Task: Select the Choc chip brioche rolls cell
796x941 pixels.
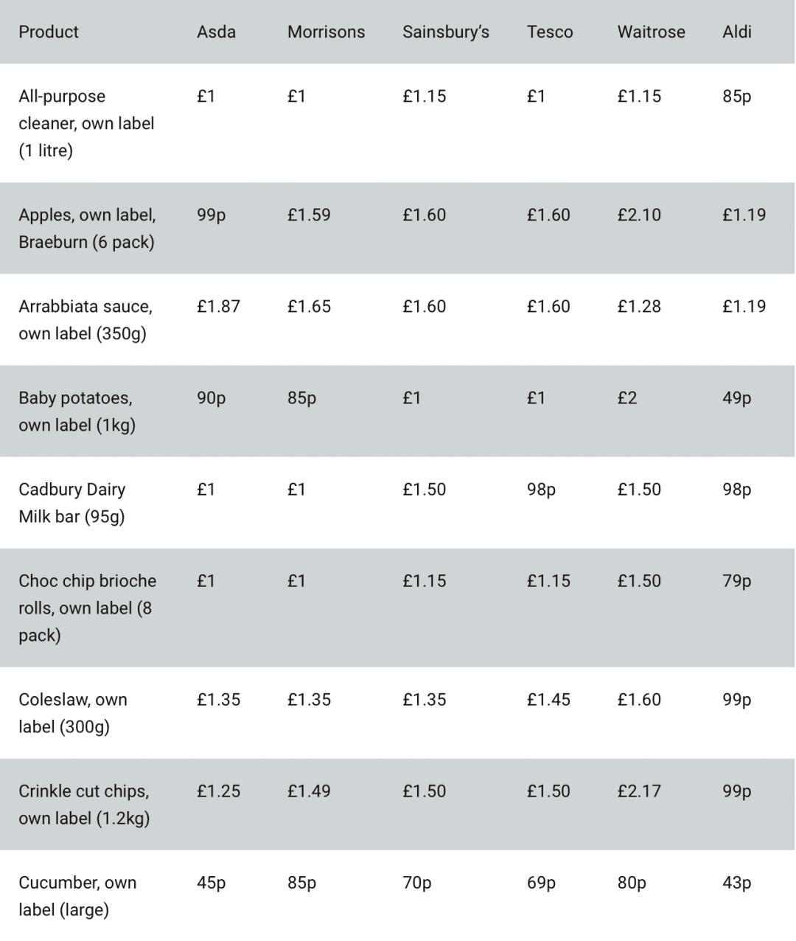Action: [x=87, y=608]
